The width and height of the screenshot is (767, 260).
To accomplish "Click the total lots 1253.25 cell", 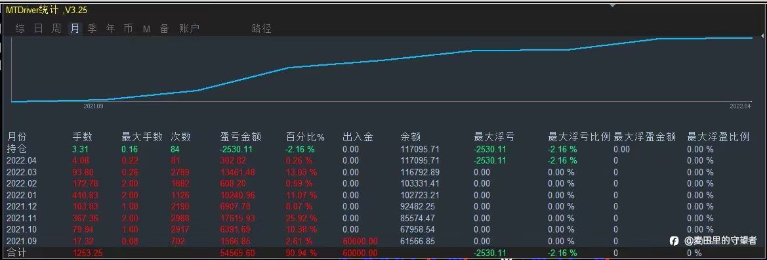I will [87, 253].
